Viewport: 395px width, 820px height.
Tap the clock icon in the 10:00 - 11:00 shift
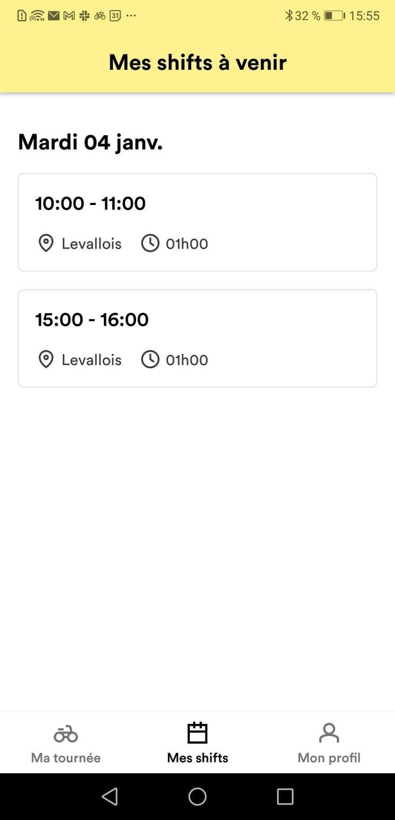[x=150, y=243]
